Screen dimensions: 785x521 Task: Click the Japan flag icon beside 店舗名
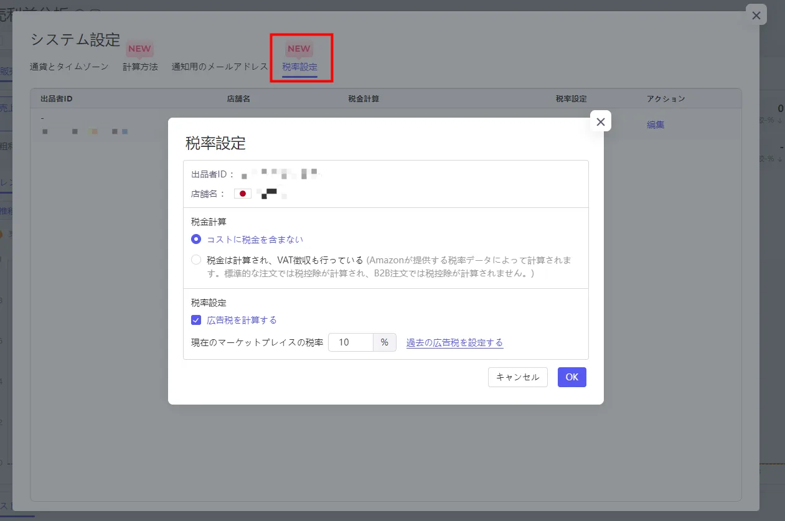pos(243,194)
